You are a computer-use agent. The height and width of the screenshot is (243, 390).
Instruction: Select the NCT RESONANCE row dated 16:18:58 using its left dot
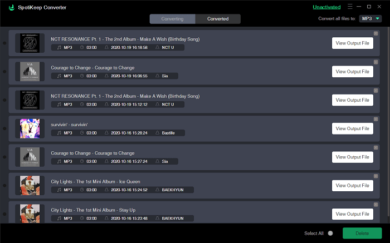(x=4, y=43)
